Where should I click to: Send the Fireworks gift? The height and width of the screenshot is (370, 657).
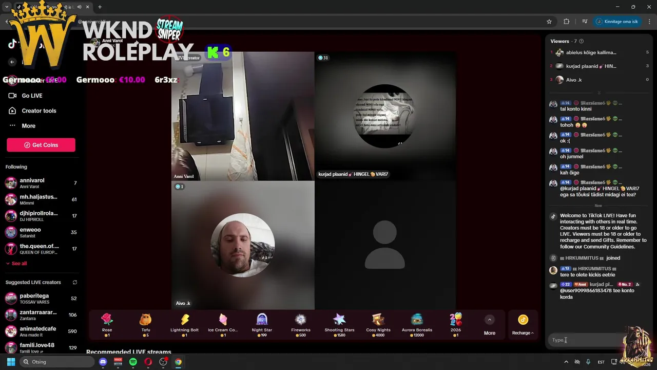click(301, 325)
